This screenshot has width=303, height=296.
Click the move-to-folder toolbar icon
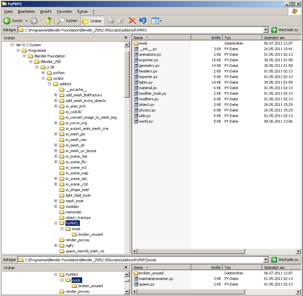click(x=111, y=21)
